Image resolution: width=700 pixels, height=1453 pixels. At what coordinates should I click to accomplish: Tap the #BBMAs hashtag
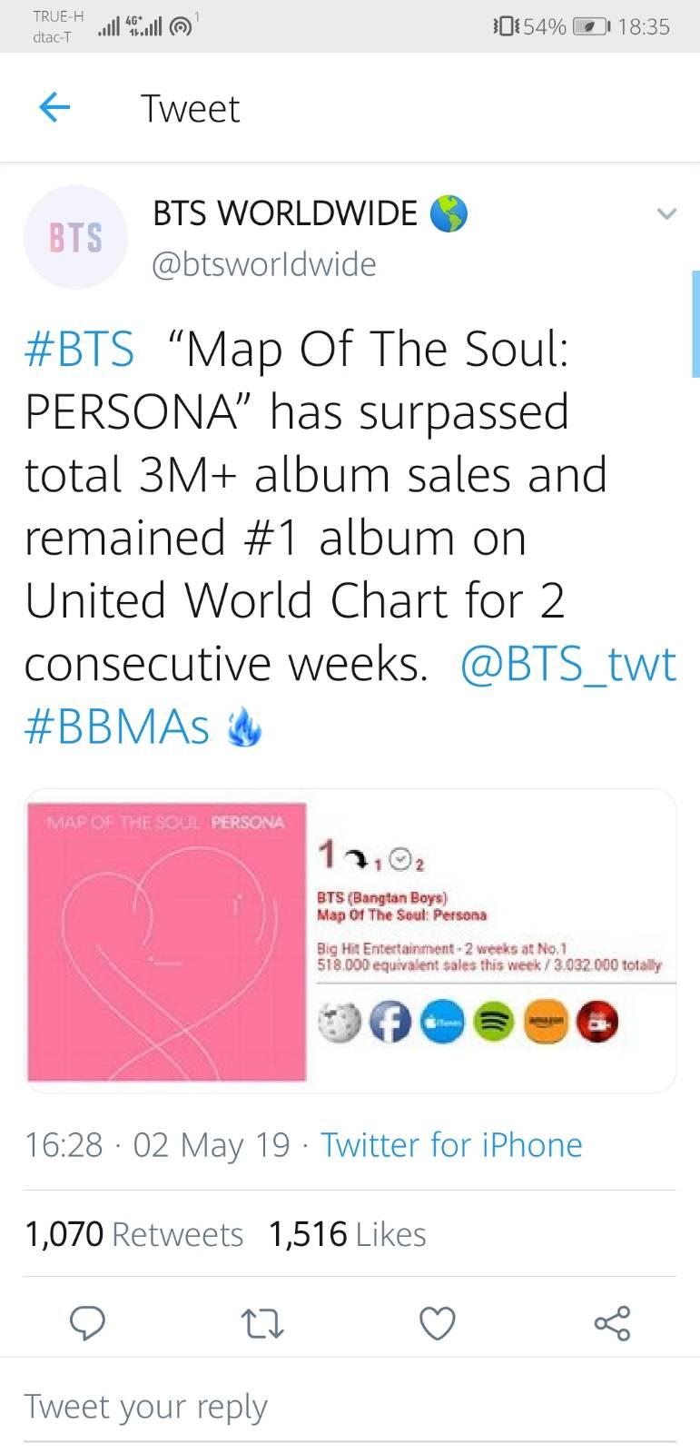tap(116, 726)
